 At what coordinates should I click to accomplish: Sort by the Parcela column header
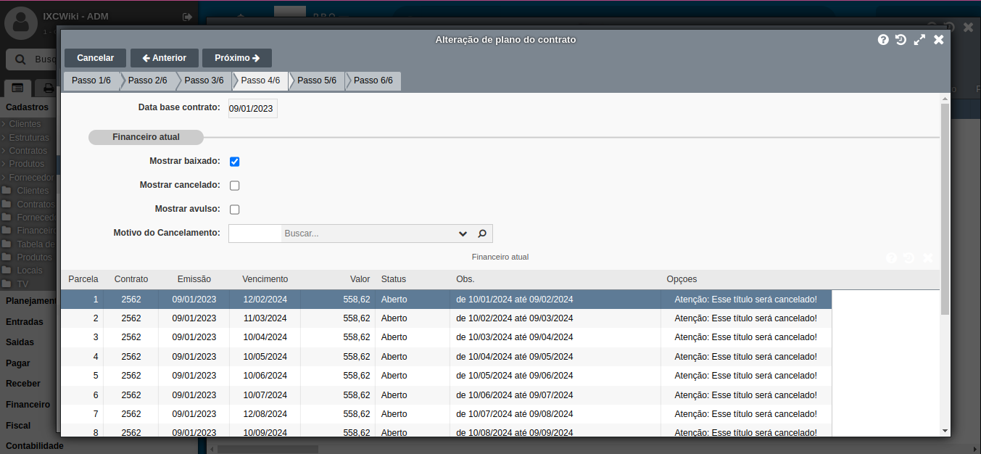pos(83,279)
